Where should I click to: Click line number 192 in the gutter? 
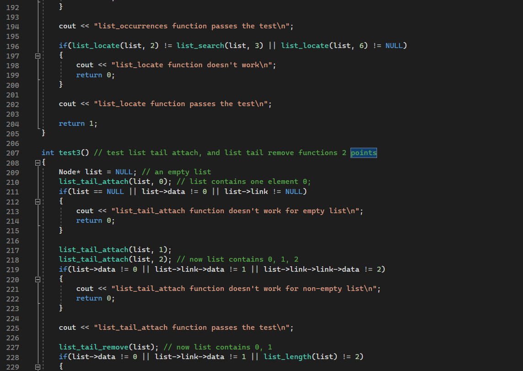click(12, 7)
